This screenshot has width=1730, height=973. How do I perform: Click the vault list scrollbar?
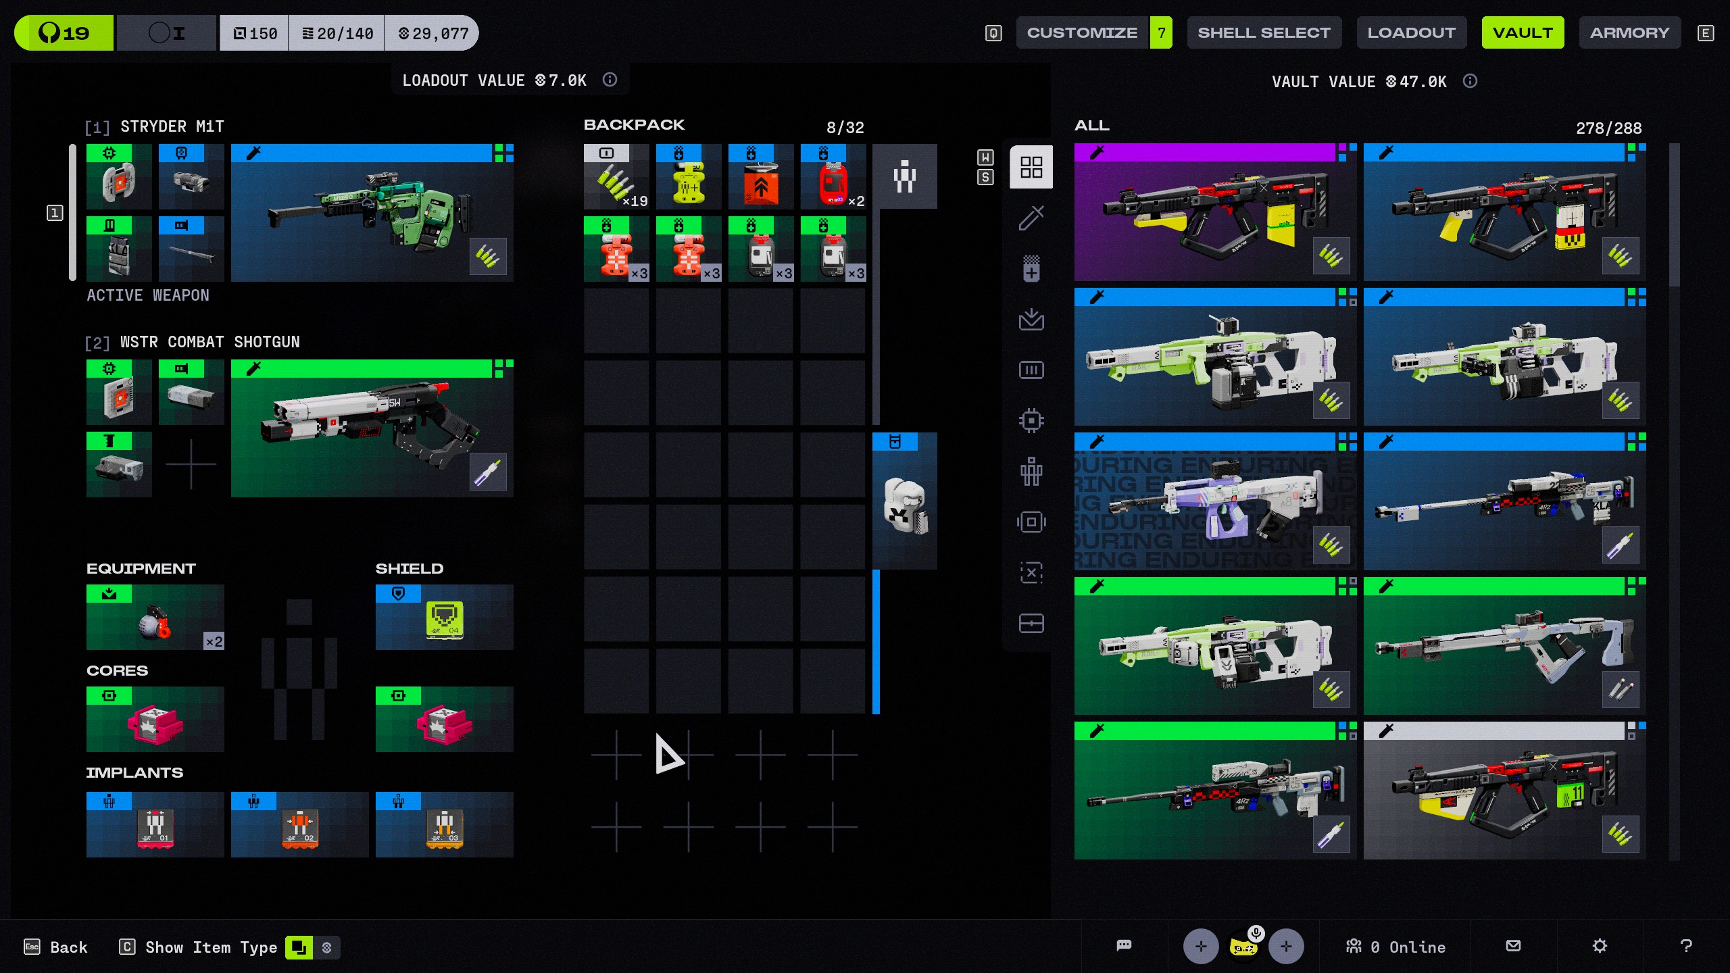point(1674,216)
